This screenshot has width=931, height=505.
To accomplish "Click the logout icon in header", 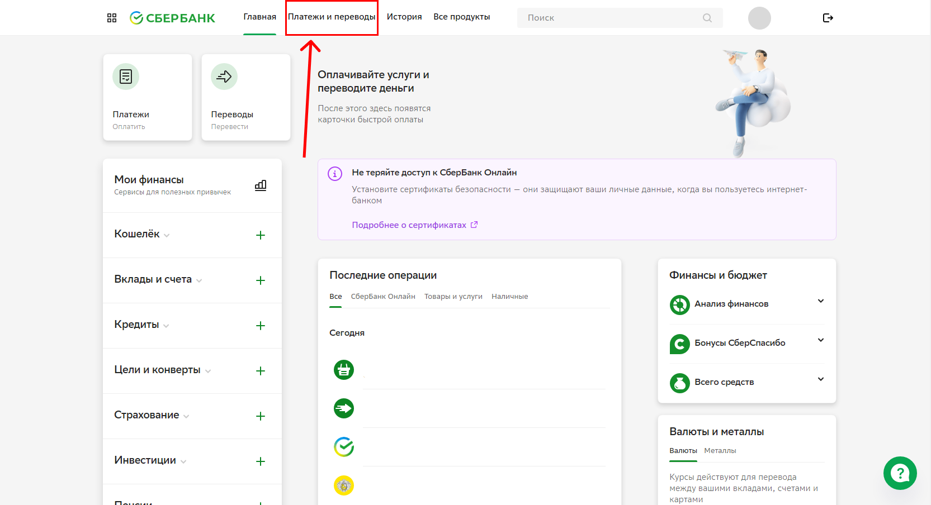I will click(828, 18).
